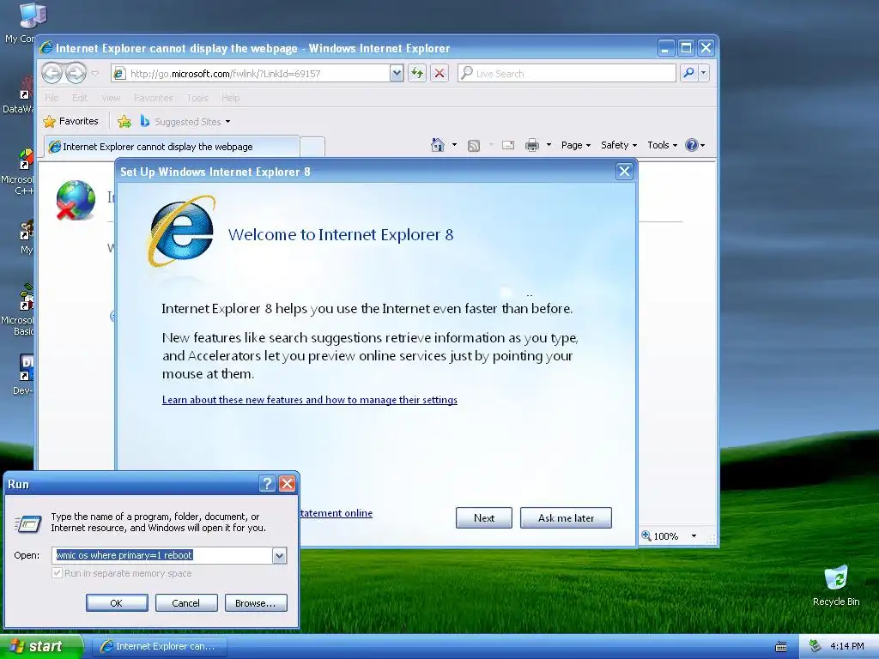Click the privacy statement online link
The height and width of the screenshot is (659, 879).
[336, 513]
